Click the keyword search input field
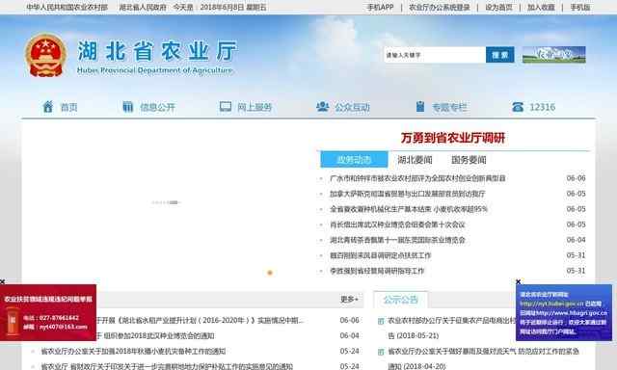The image size is (617, 370). click(435, 55)
